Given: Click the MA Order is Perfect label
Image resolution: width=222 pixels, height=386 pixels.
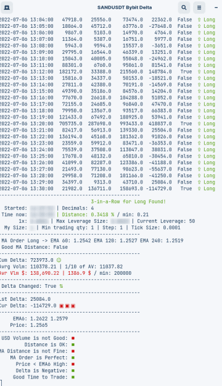Looking at the screenshot, I should (x=39, y=358).
